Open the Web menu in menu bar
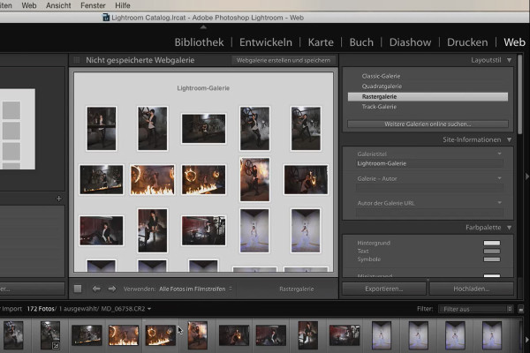Viewport: 530px width, 353px height. point(29,5)
